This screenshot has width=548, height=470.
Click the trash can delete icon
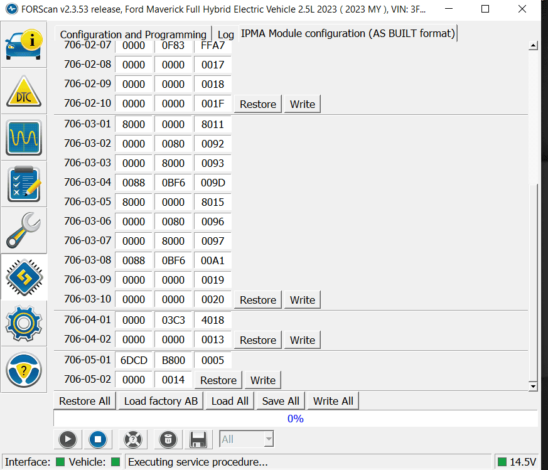(168, 439)
